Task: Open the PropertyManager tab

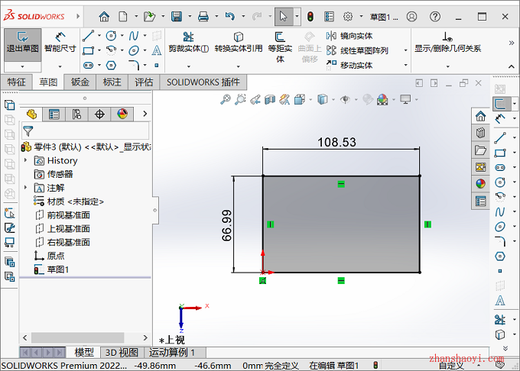Action: pyautogui.click(x=54, y=115)
